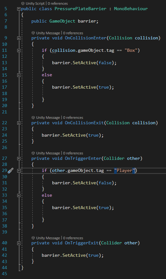This screenshot has width=166, height=279.
Task: Collapse the else block on line 33
Action: coord(19,195)
